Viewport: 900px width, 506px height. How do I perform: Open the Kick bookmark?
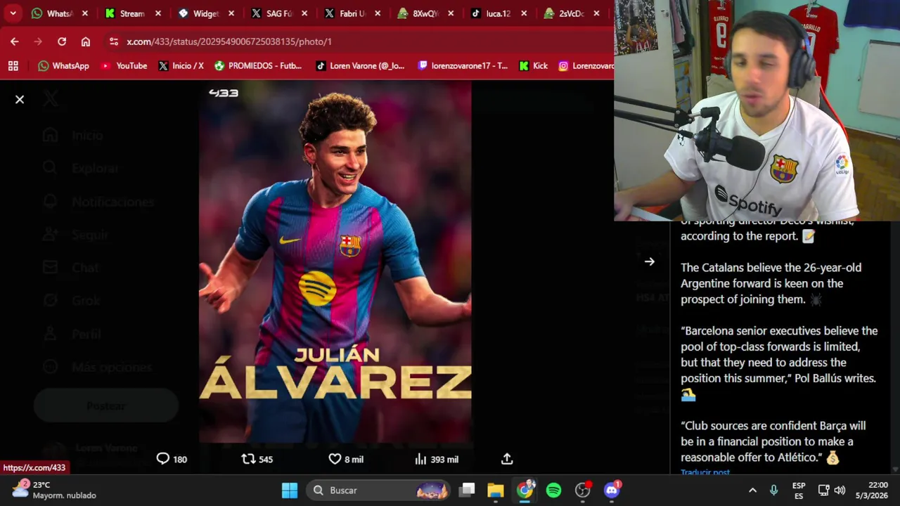[534, 65]
